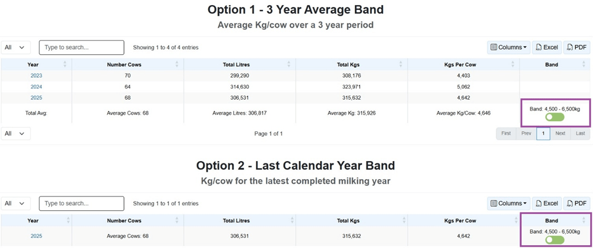Go to Next page of Option 1
The image size is (593, 248).
(x=560, y=133)
